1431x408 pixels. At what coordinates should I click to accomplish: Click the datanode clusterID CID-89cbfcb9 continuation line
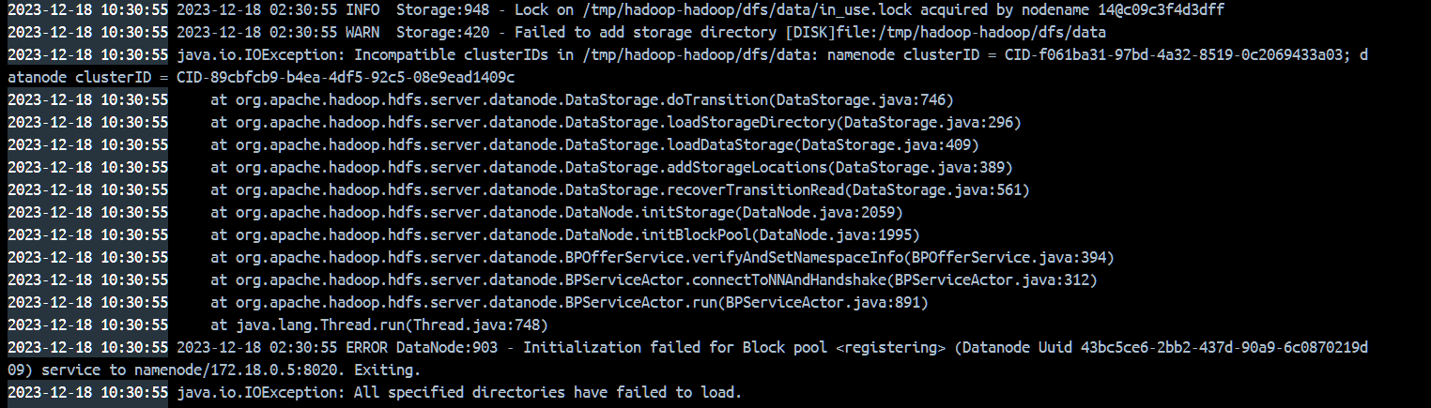(x=261, y=77)
